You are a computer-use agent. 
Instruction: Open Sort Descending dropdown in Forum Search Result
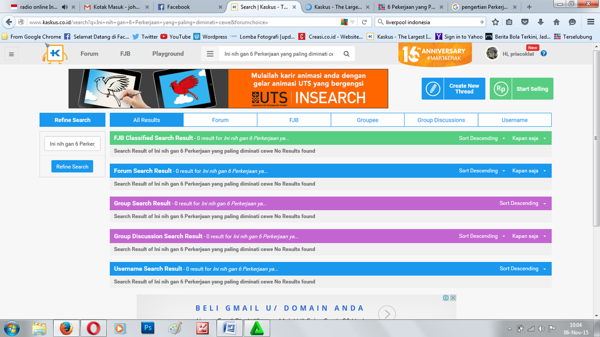tap(482, 171)
